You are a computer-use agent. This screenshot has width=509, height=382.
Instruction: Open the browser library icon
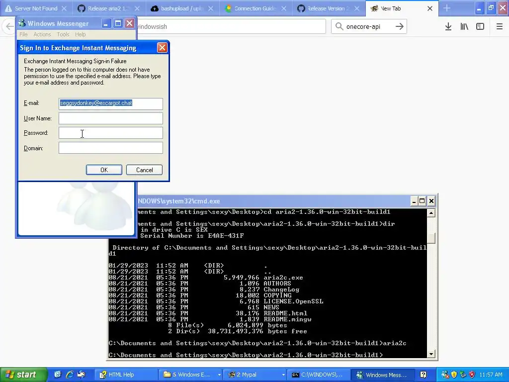point(464,27)
